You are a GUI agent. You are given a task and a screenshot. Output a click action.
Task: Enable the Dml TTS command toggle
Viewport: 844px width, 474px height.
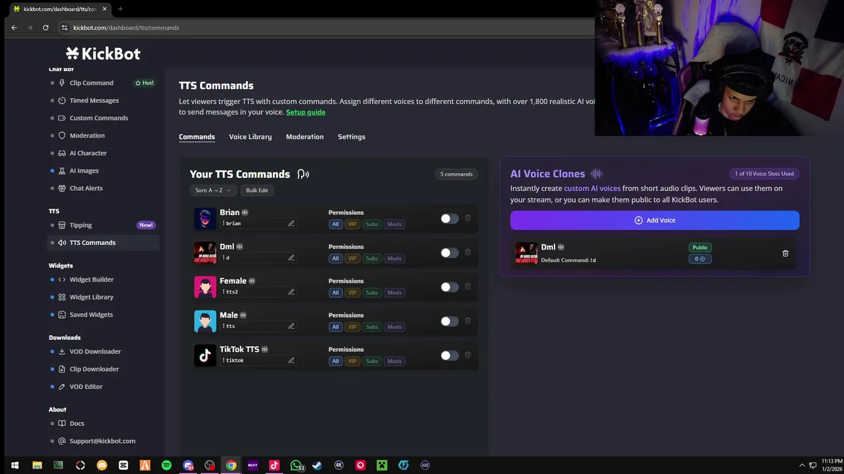pos(450,253)
